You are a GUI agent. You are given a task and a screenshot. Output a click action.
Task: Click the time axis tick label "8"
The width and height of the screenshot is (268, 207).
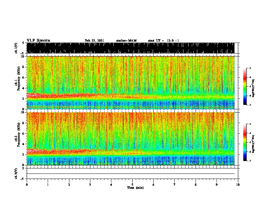coord(196,185)
